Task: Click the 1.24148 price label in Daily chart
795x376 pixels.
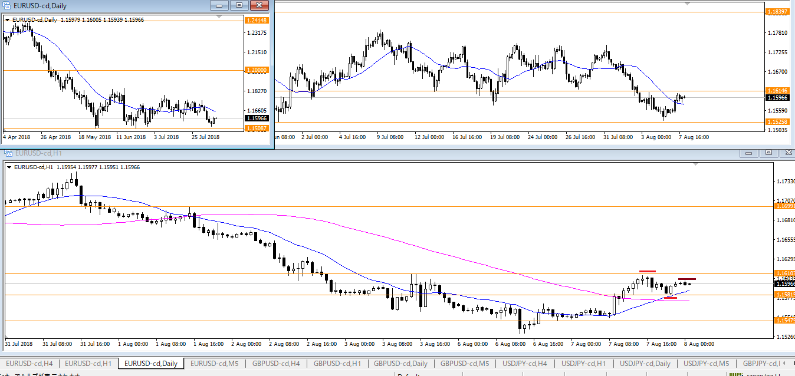Action: coord(257,20)
